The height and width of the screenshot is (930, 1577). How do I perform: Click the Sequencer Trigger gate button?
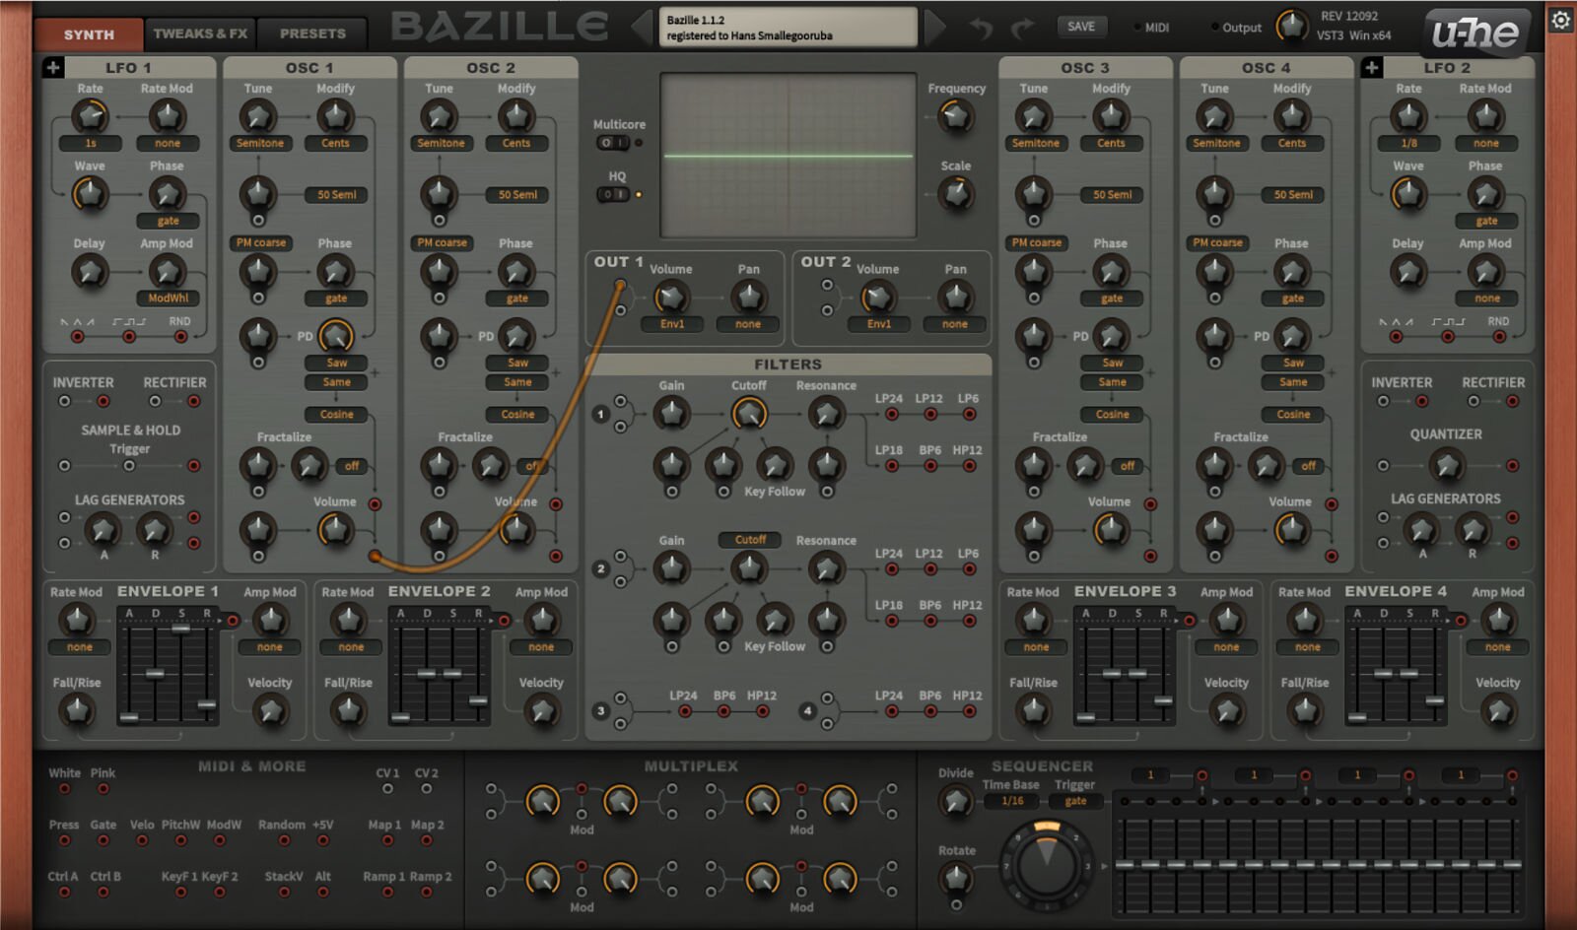pyautogui.click(x=1075, y=801)
